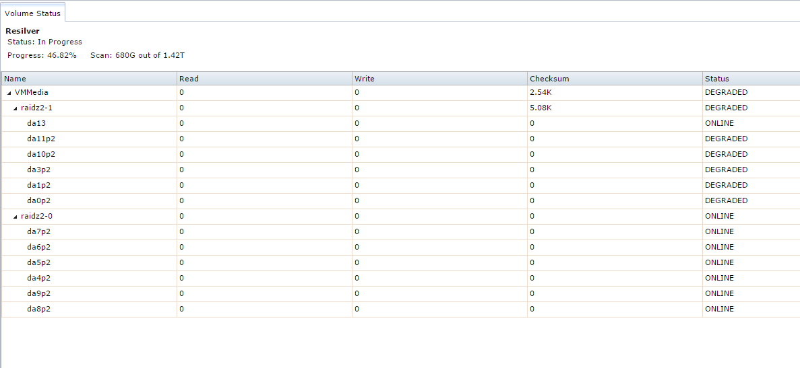Select the da13 disk row

[400, 123]
